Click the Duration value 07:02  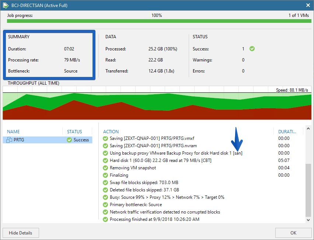69,49
